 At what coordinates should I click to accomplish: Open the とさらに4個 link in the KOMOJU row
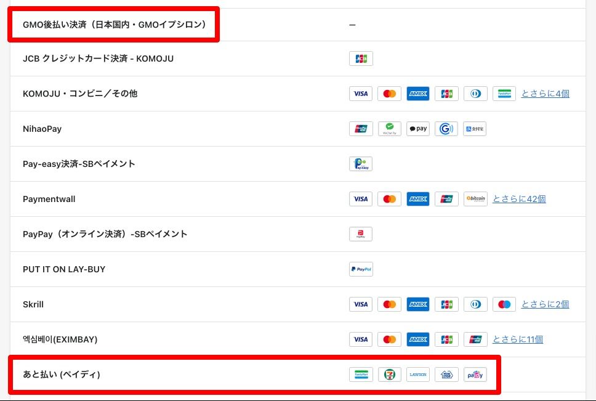pyautogui.click(x=545, y=94)
